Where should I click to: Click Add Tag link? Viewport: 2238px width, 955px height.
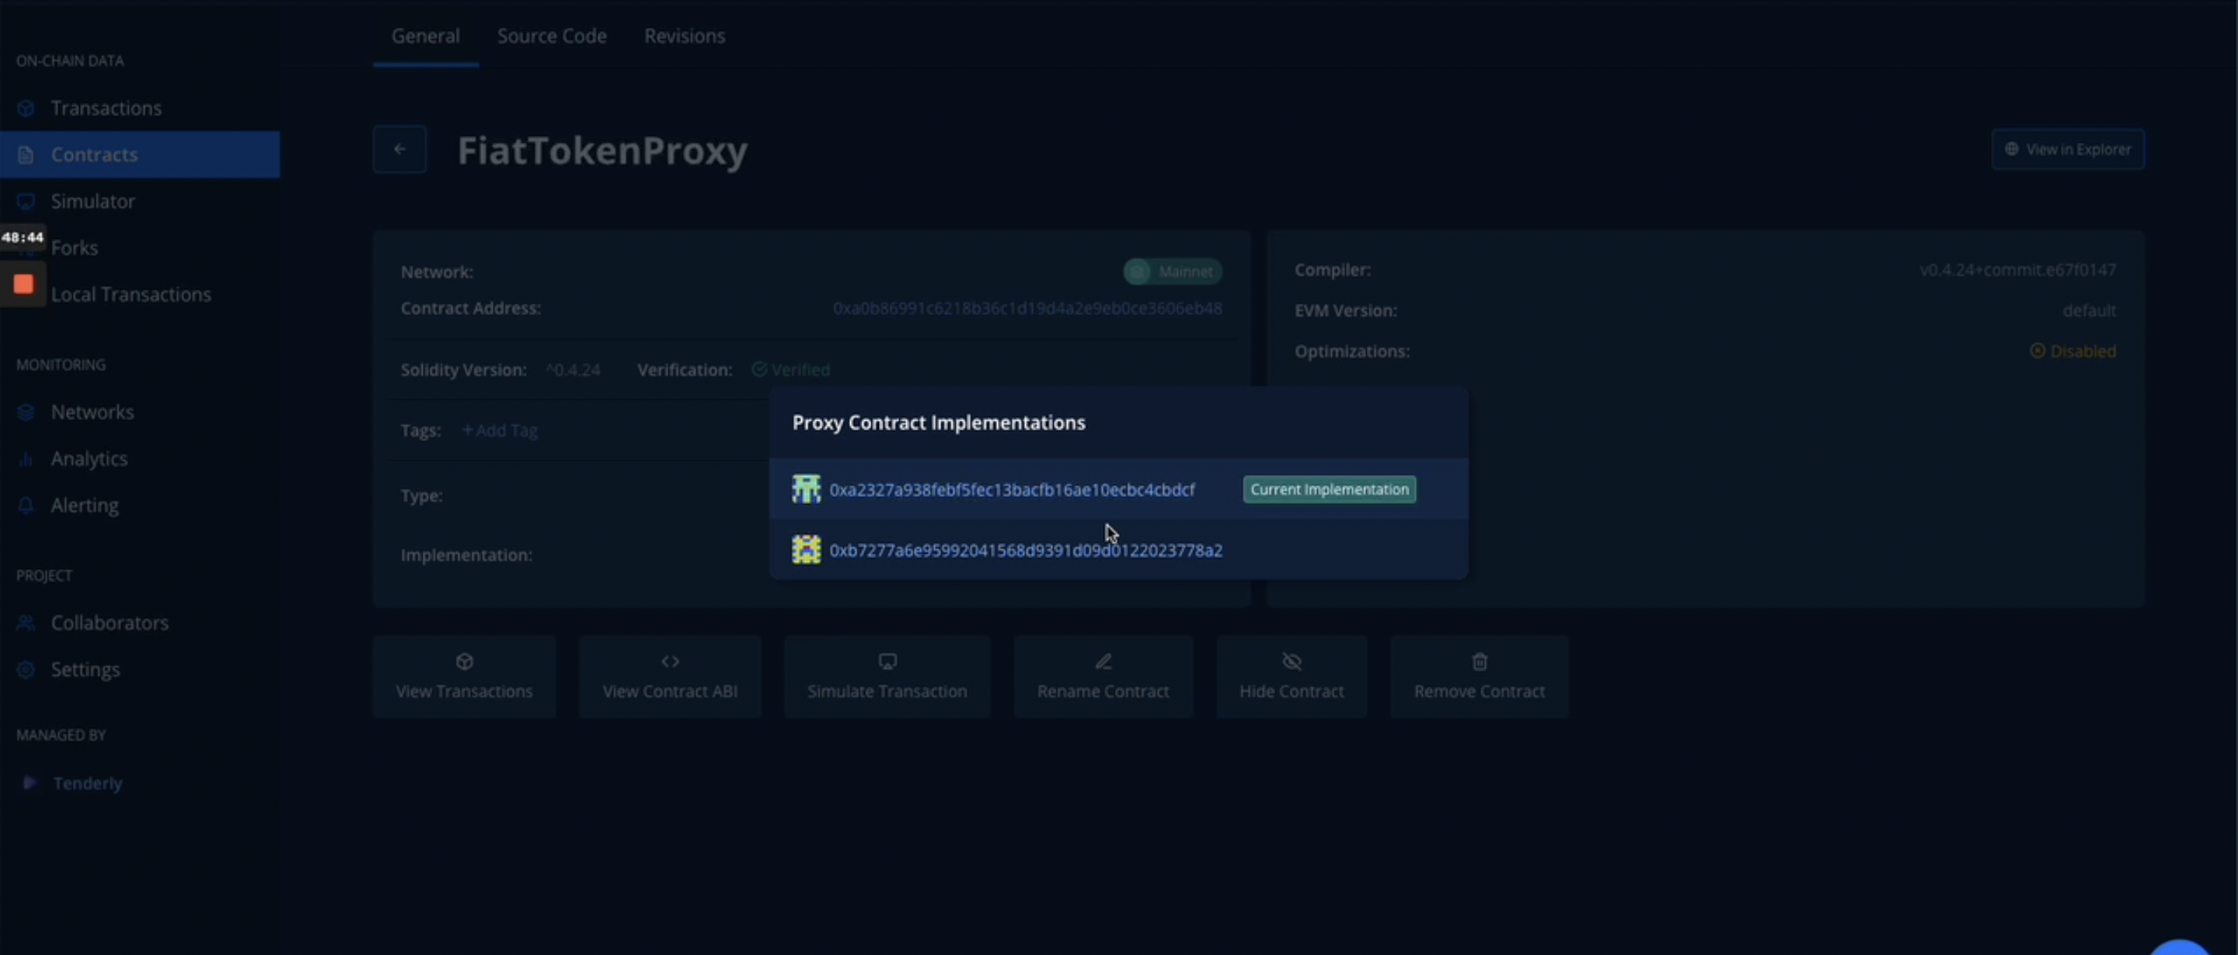[x=500, y=431]
